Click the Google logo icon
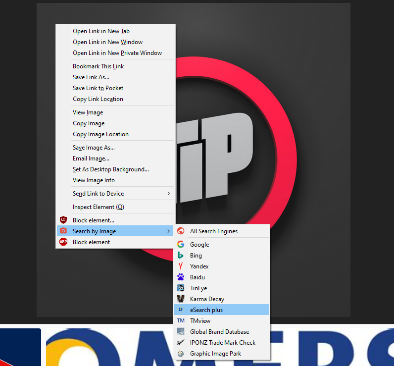394x366 pixels. pyautogui.click(x=181, y=244)
